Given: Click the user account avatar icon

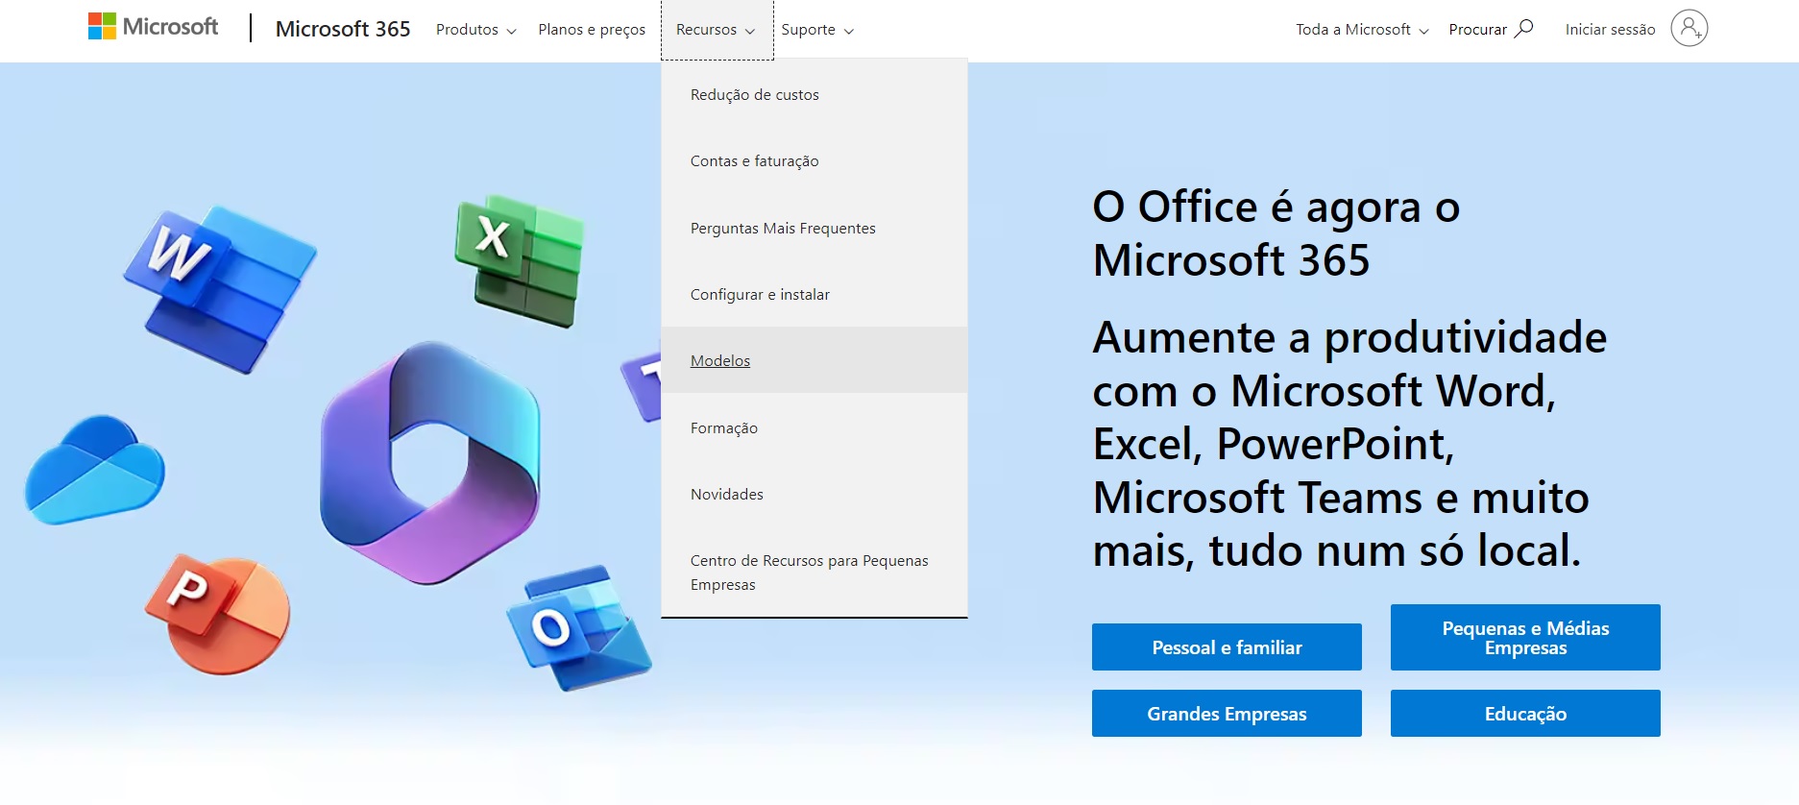Looking at the screenshot, I should point(1689,29).
